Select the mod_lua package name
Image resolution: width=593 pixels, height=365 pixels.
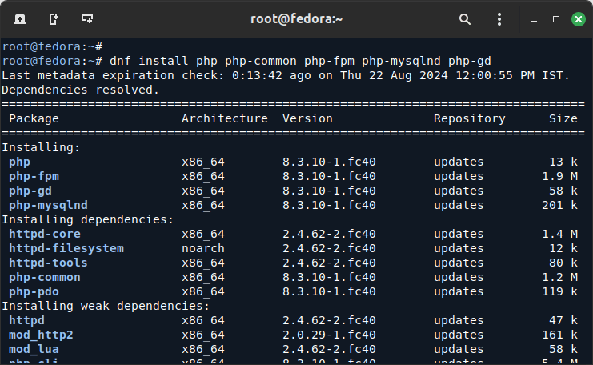pos(34,349)
